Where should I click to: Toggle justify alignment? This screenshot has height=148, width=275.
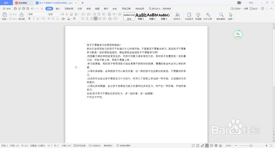click(x=96, y=19)
